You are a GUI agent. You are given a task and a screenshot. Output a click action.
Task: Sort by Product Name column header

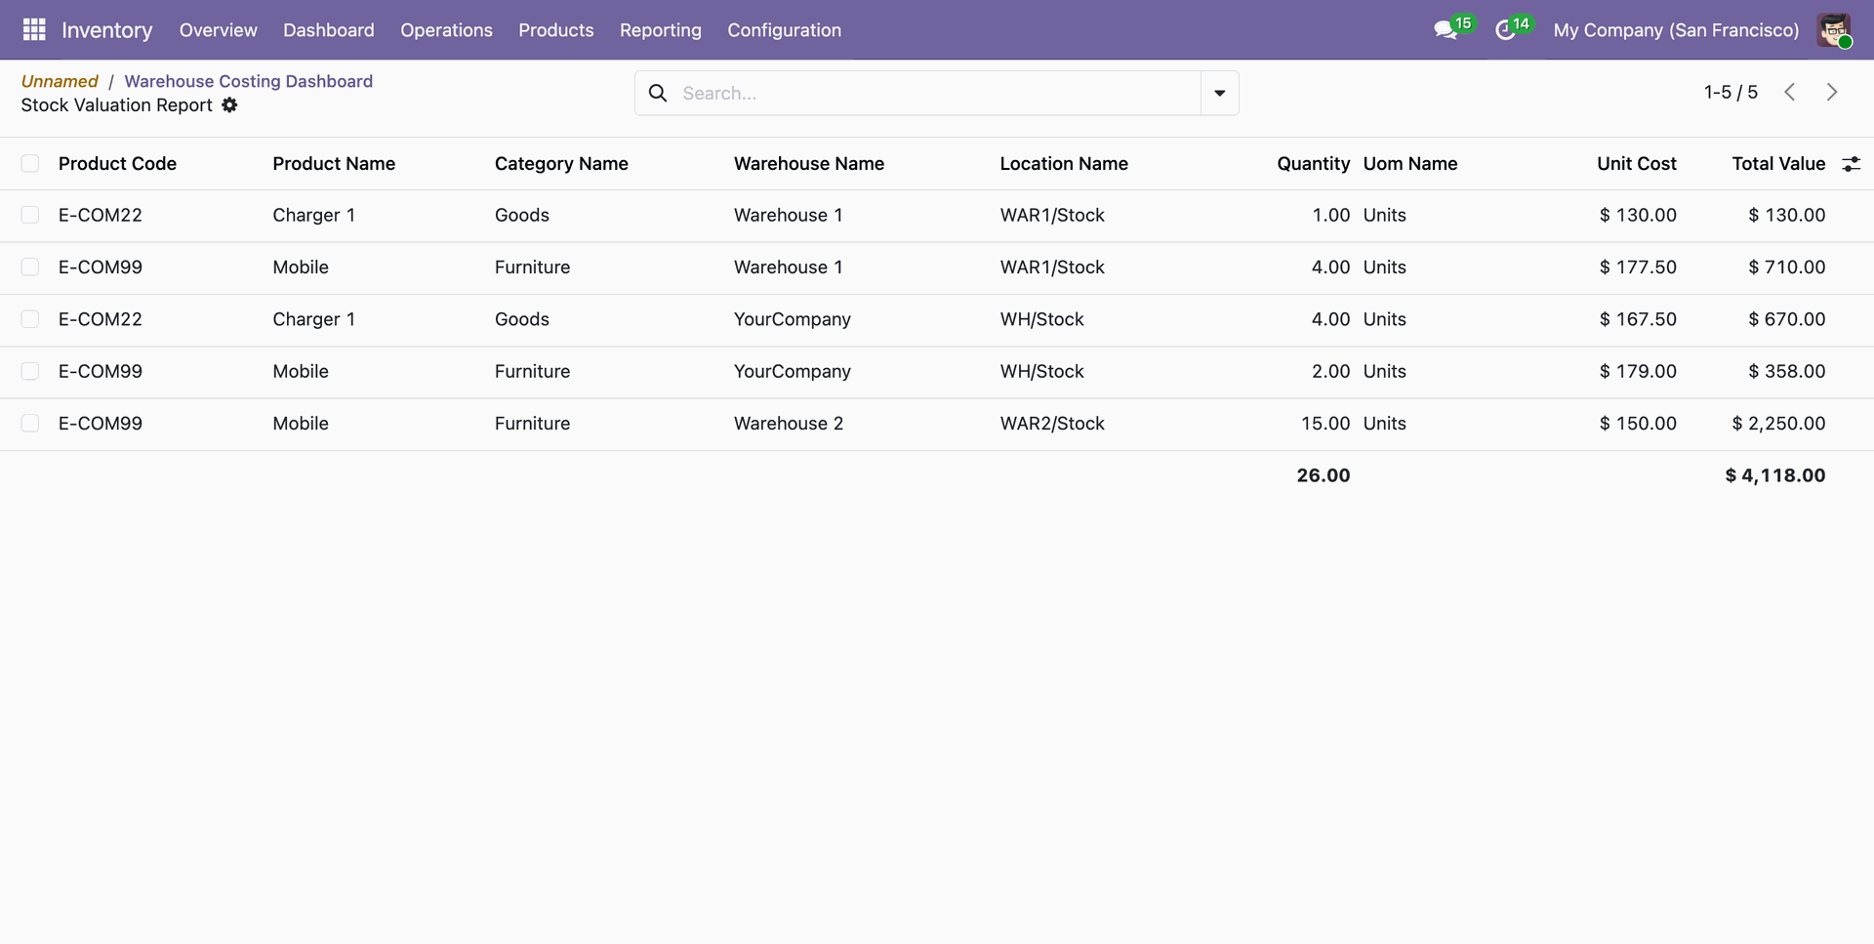click(x=334, y=163)
